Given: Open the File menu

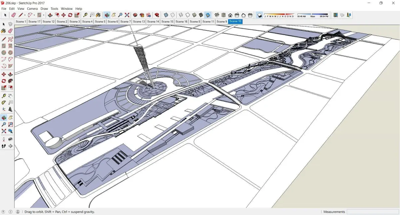Looking at the screenshot, I should coord(4,9).
